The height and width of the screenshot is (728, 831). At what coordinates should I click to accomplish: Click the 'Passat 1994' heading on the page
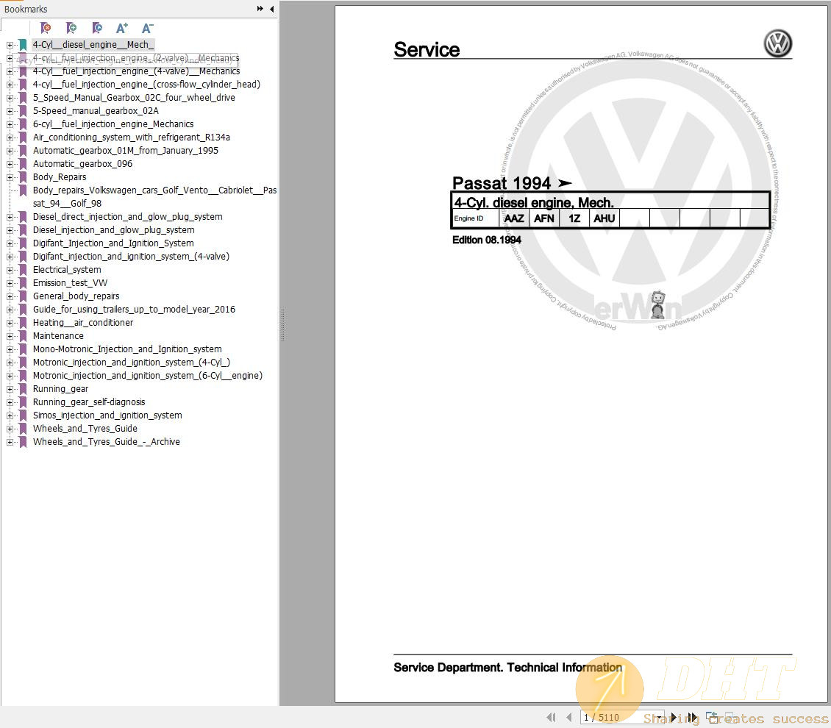click(x=502, y=183)
